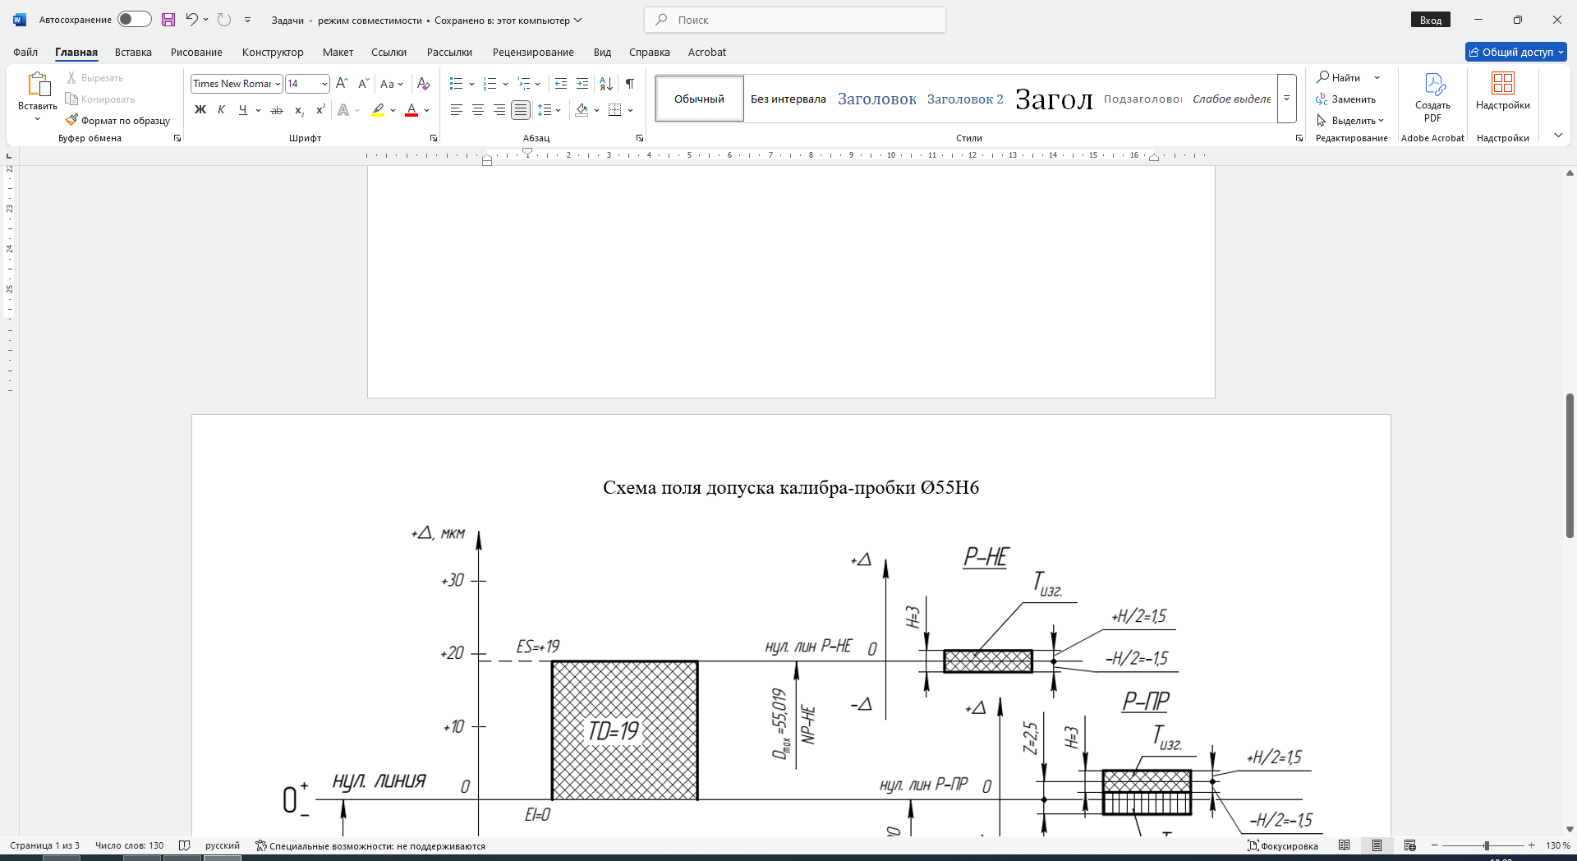Toggle underline formatting (Ч)

click(242, 110)
